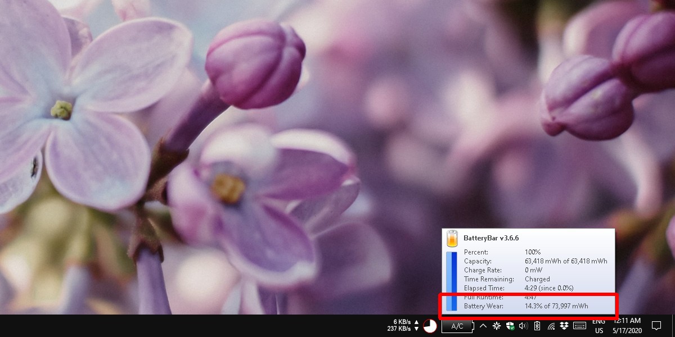This screenshot has width=675, height=337.
Task: Click Battery Wear value 14.3% of 73,997 mWh
Action: [556, 306]
